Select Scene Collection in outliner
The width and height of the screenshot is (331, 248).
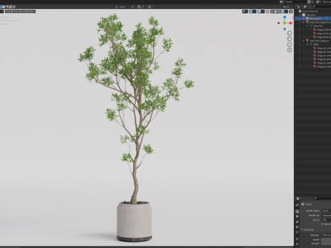[310, 11]
